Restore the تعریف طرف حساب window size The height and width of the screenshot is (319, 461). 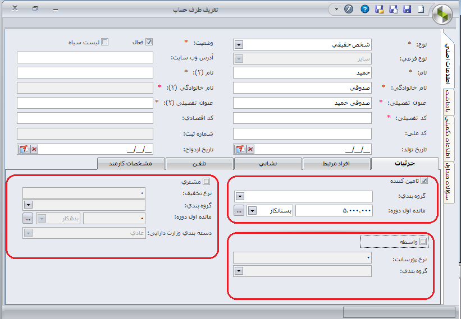[x=35, y=8]
